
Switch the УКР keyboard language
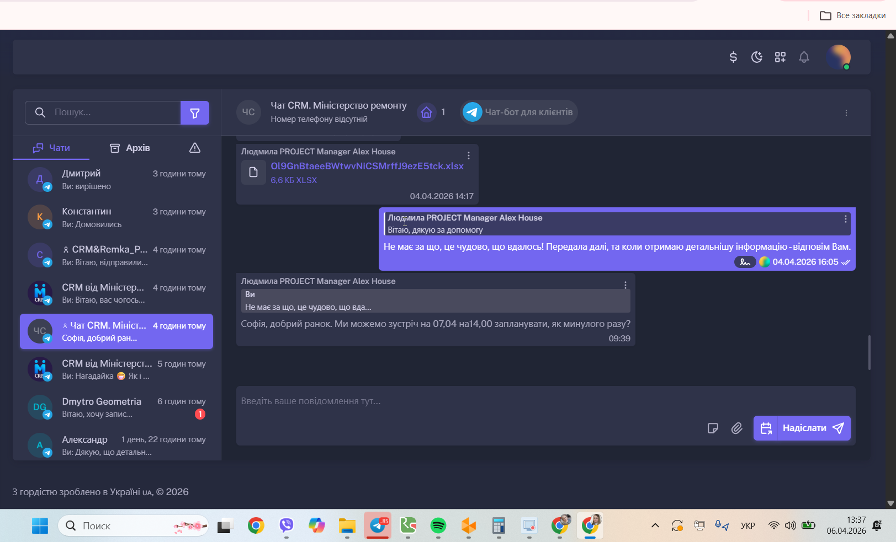coord(748,526)
